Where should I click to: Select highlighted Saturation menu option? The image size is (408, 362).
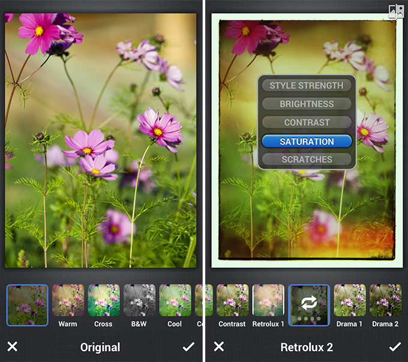[x=306, y=141]
